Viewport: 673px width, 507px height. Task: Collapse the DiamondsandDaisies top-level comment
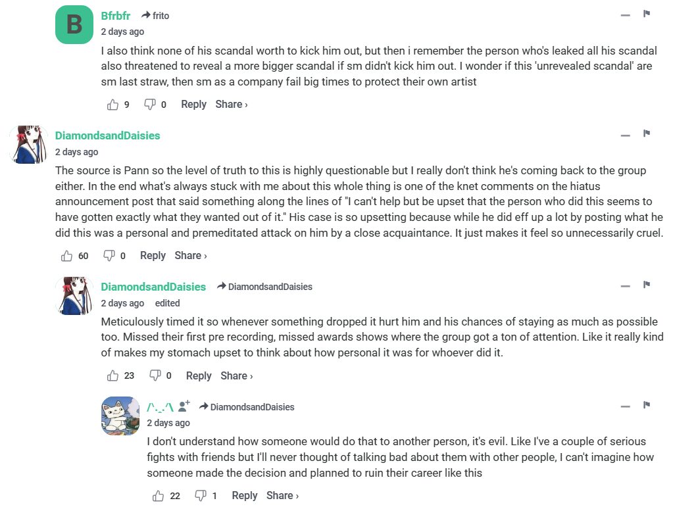pos(625,135)
